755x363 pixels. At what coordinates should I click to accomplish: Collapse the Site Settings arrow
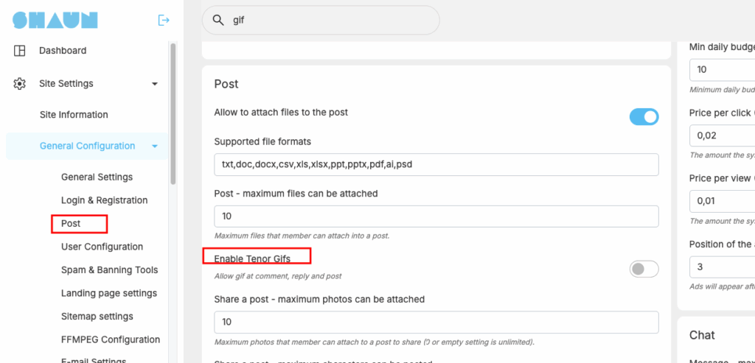(155, 84)
